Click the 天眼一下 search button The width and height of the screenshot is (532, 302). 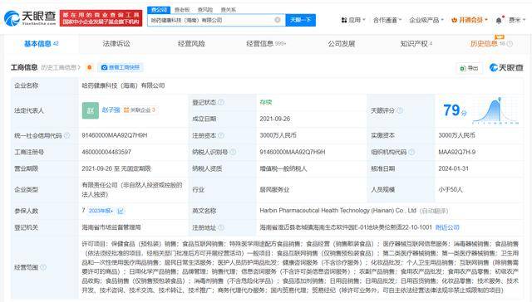(x=301, y=20)
